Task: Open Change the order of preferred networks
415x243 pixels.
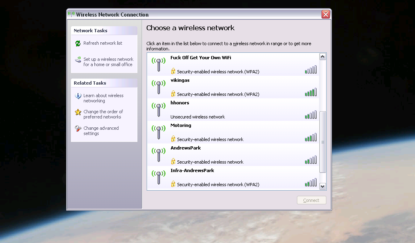Action: 103,114
